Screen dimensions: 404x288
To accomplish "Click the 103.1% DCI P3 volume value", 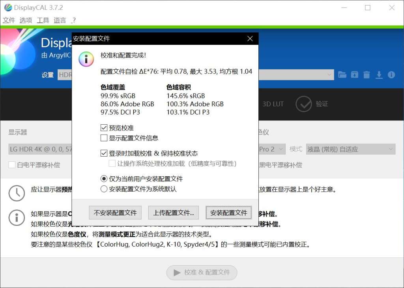I will coord(188,112).
